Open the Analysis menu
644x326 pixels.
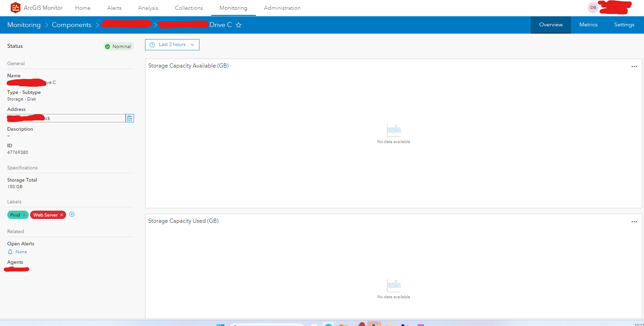coord(148,8)
